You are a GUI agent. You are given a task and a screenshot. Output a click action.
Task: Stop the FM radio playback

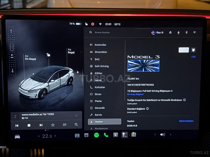[29, 125]
